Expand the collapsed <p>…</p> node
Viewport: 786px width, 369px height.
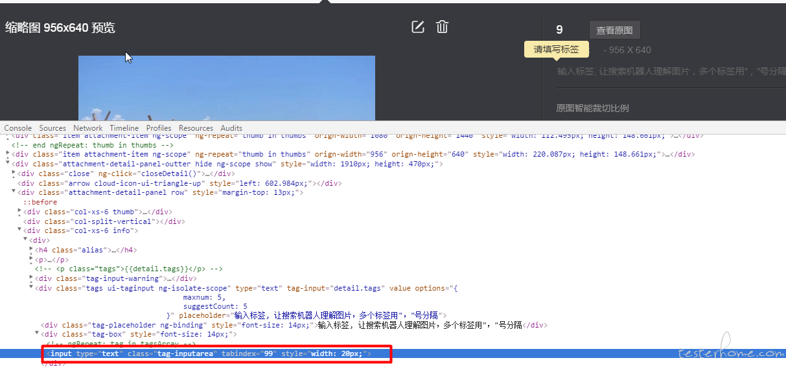click(x=31, y=259)
